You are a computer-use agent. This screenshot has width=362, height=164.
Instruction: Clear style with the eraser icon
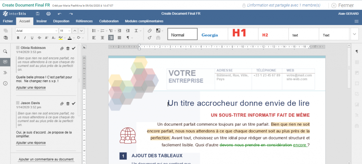coord(150,31)
